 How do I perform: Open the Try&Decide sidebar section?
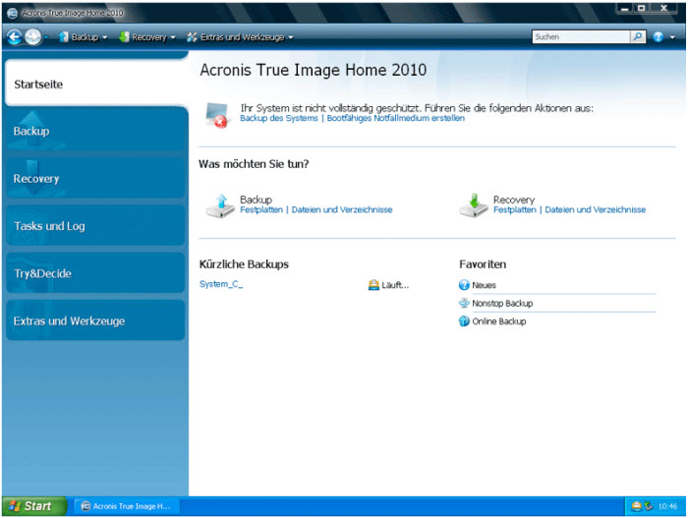pyautogui.click(x=95, y=273)
